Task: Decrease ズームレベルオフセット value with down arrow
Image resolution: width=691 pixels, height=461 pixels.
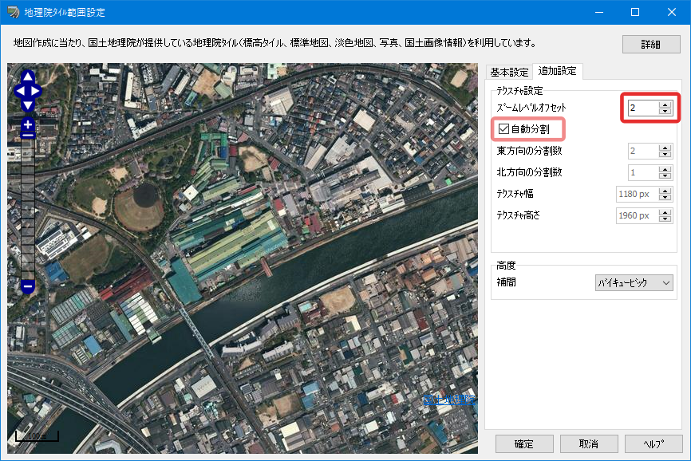Action: [x=665, y=111]
